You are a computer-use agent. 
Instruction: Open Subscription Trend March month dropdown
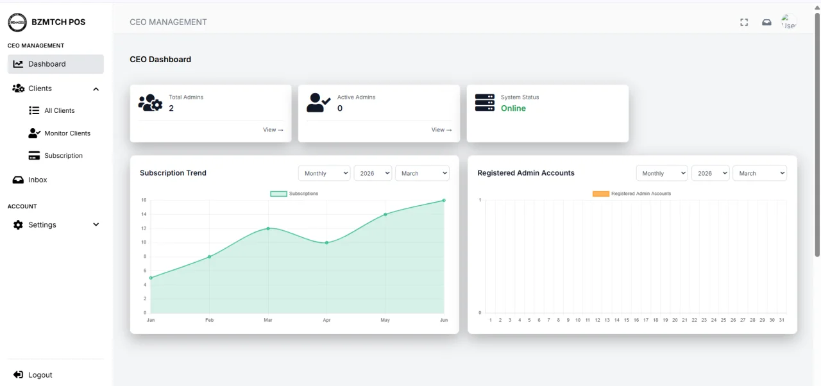click(x=422, y=173)
